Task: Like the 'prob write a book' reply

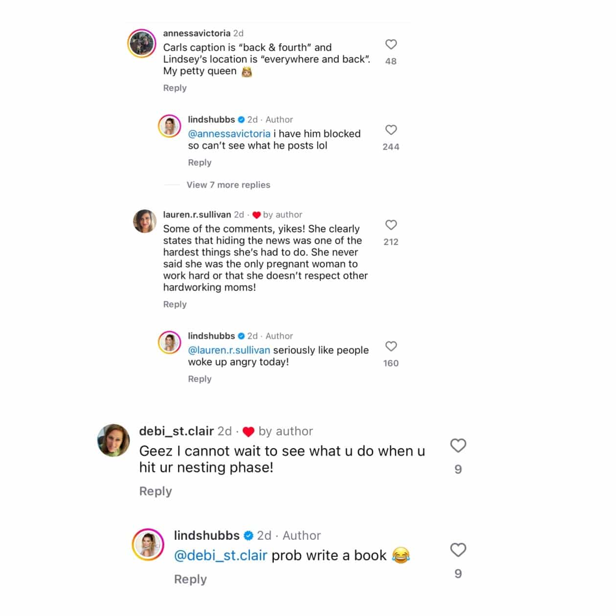Action: tap(458, 550)
